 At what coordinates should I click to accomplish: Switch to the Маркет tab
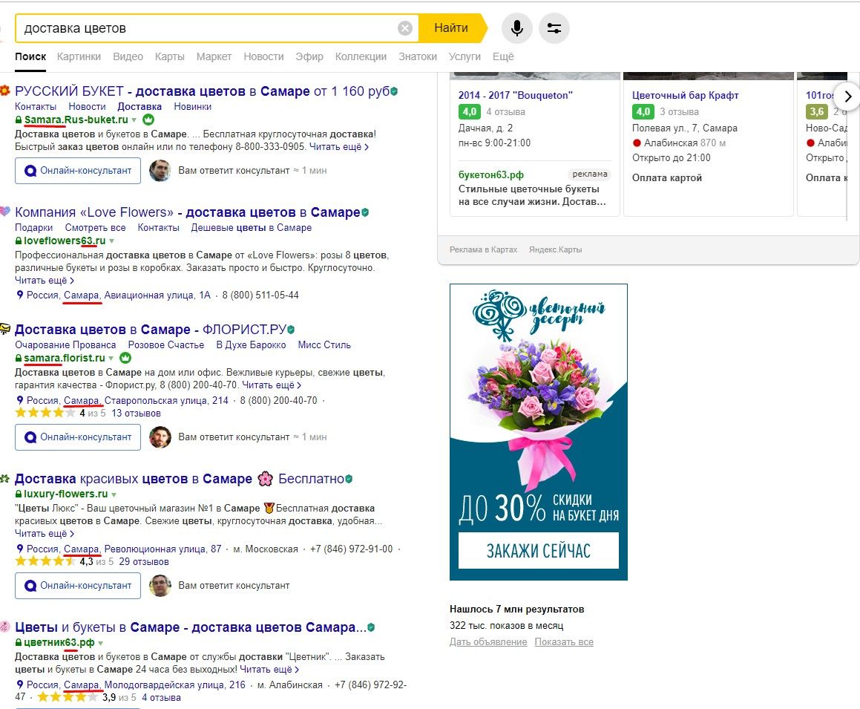click(x=214, y=56)
